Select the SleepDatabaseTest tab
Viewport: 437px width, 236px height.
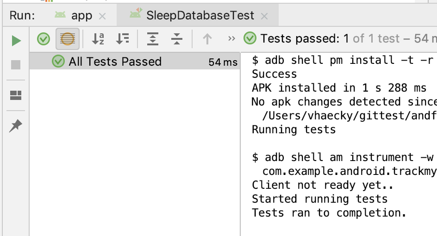click(x=200, y=15)
